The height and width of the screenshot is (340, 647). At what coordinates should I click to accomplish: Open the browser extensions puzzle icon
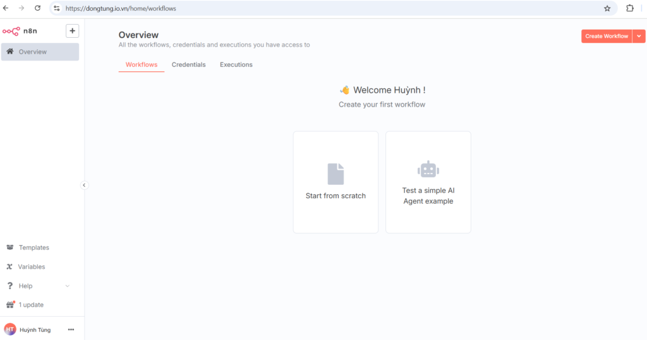coord(630,8)
